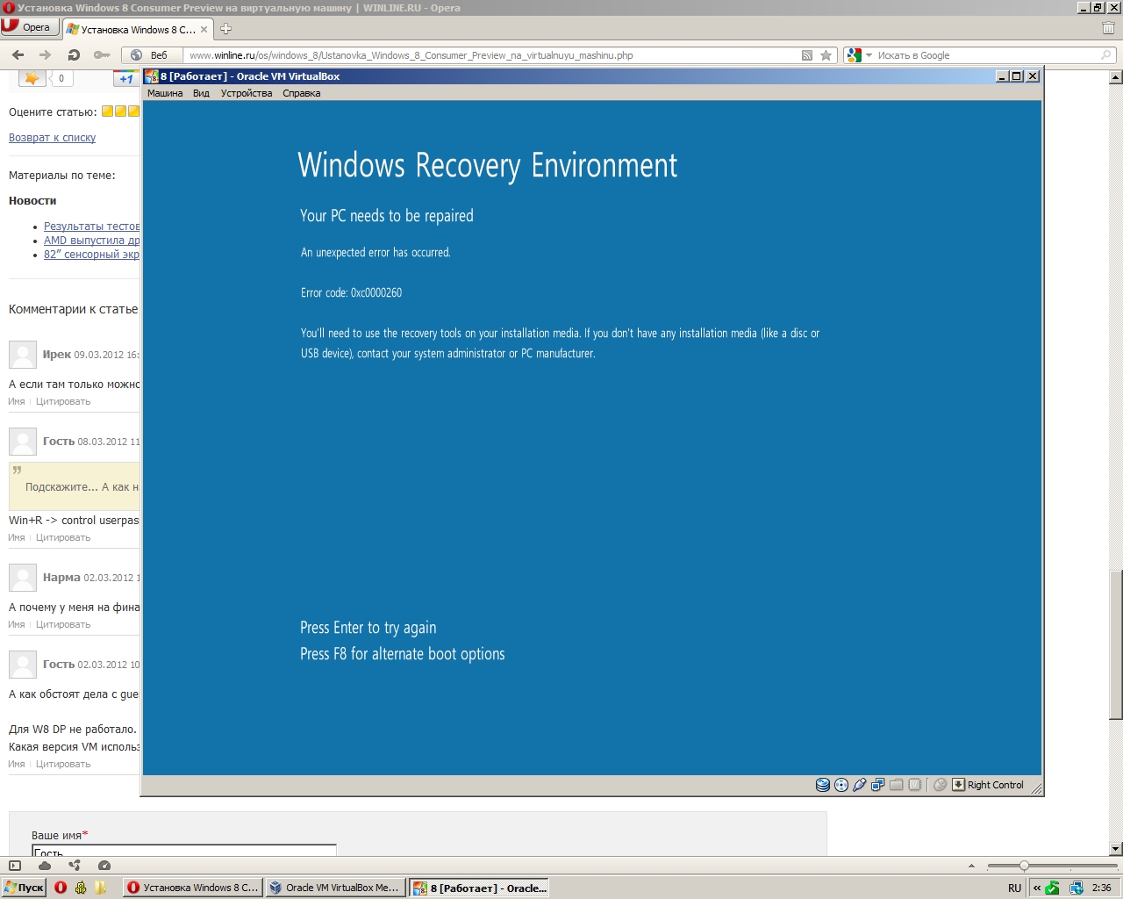Screen dimensions: 1123x899
Task: Switch to the Opera taskbar button Установка Windows 8
Action: 192,888
